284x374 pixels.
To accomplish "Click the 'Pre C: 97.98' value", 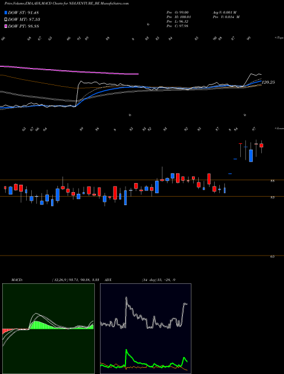I will [177, 26].
